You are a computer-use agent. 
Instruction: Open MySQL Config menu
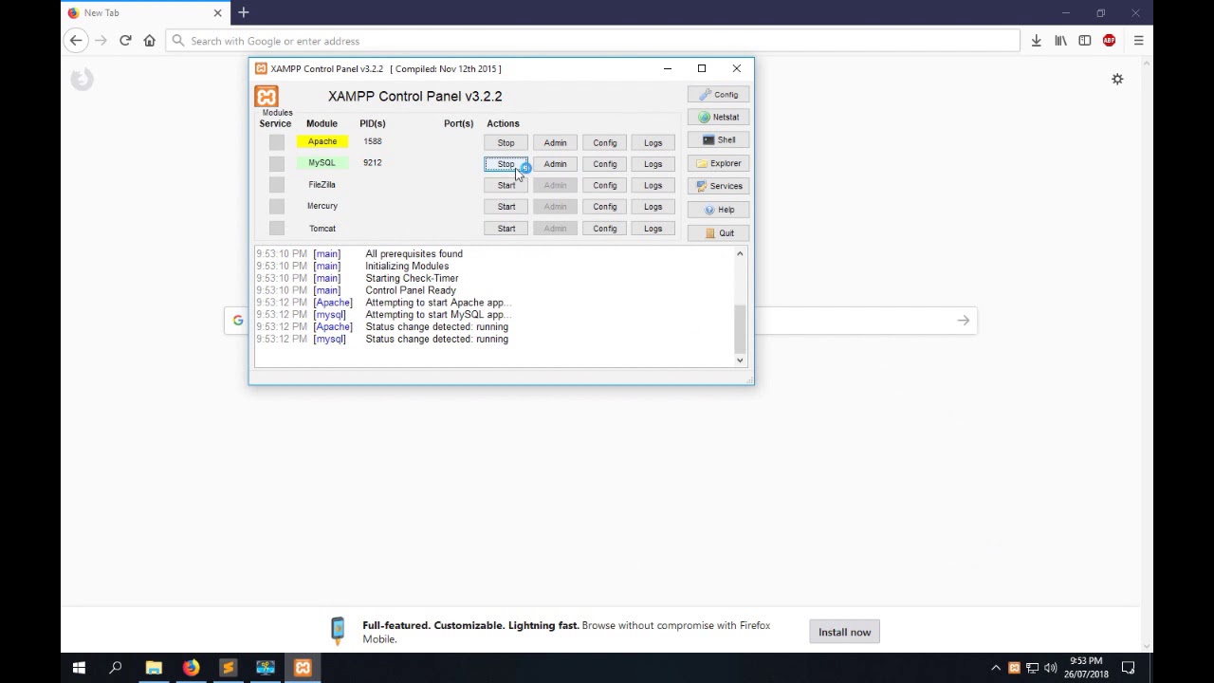click(604, 164)
